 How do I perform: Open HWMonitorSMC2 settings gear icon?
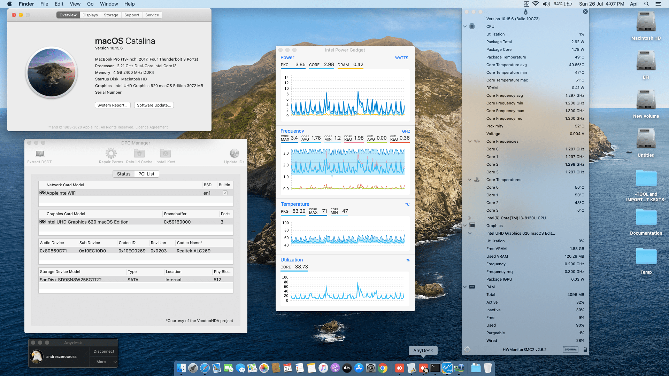point(467,349)
